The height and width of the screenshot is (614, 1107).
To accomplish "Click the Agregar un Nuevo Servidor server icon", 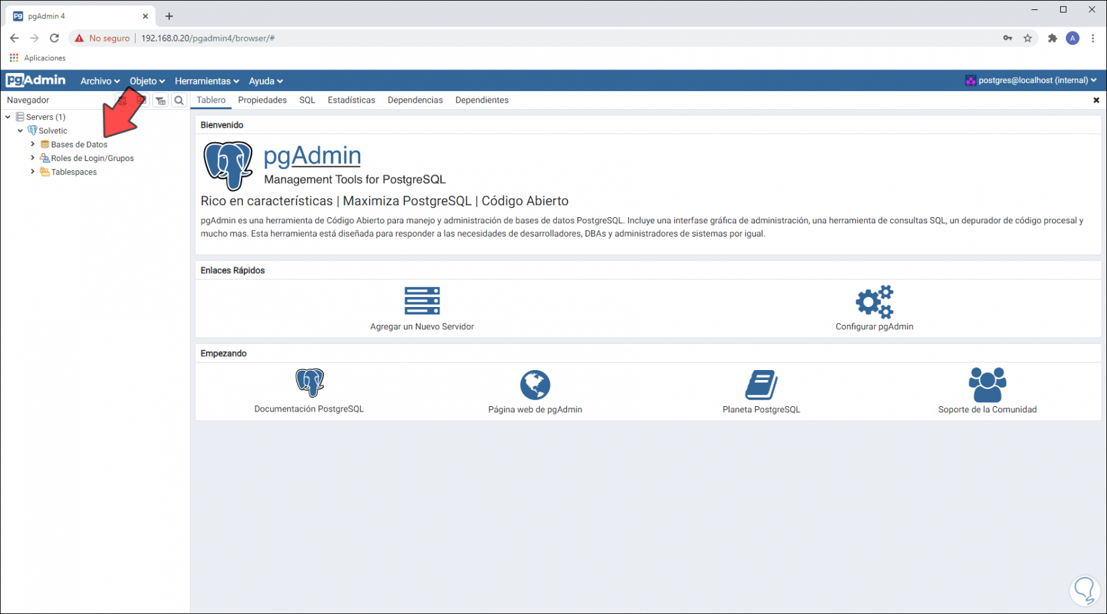I will pos(422,301).
